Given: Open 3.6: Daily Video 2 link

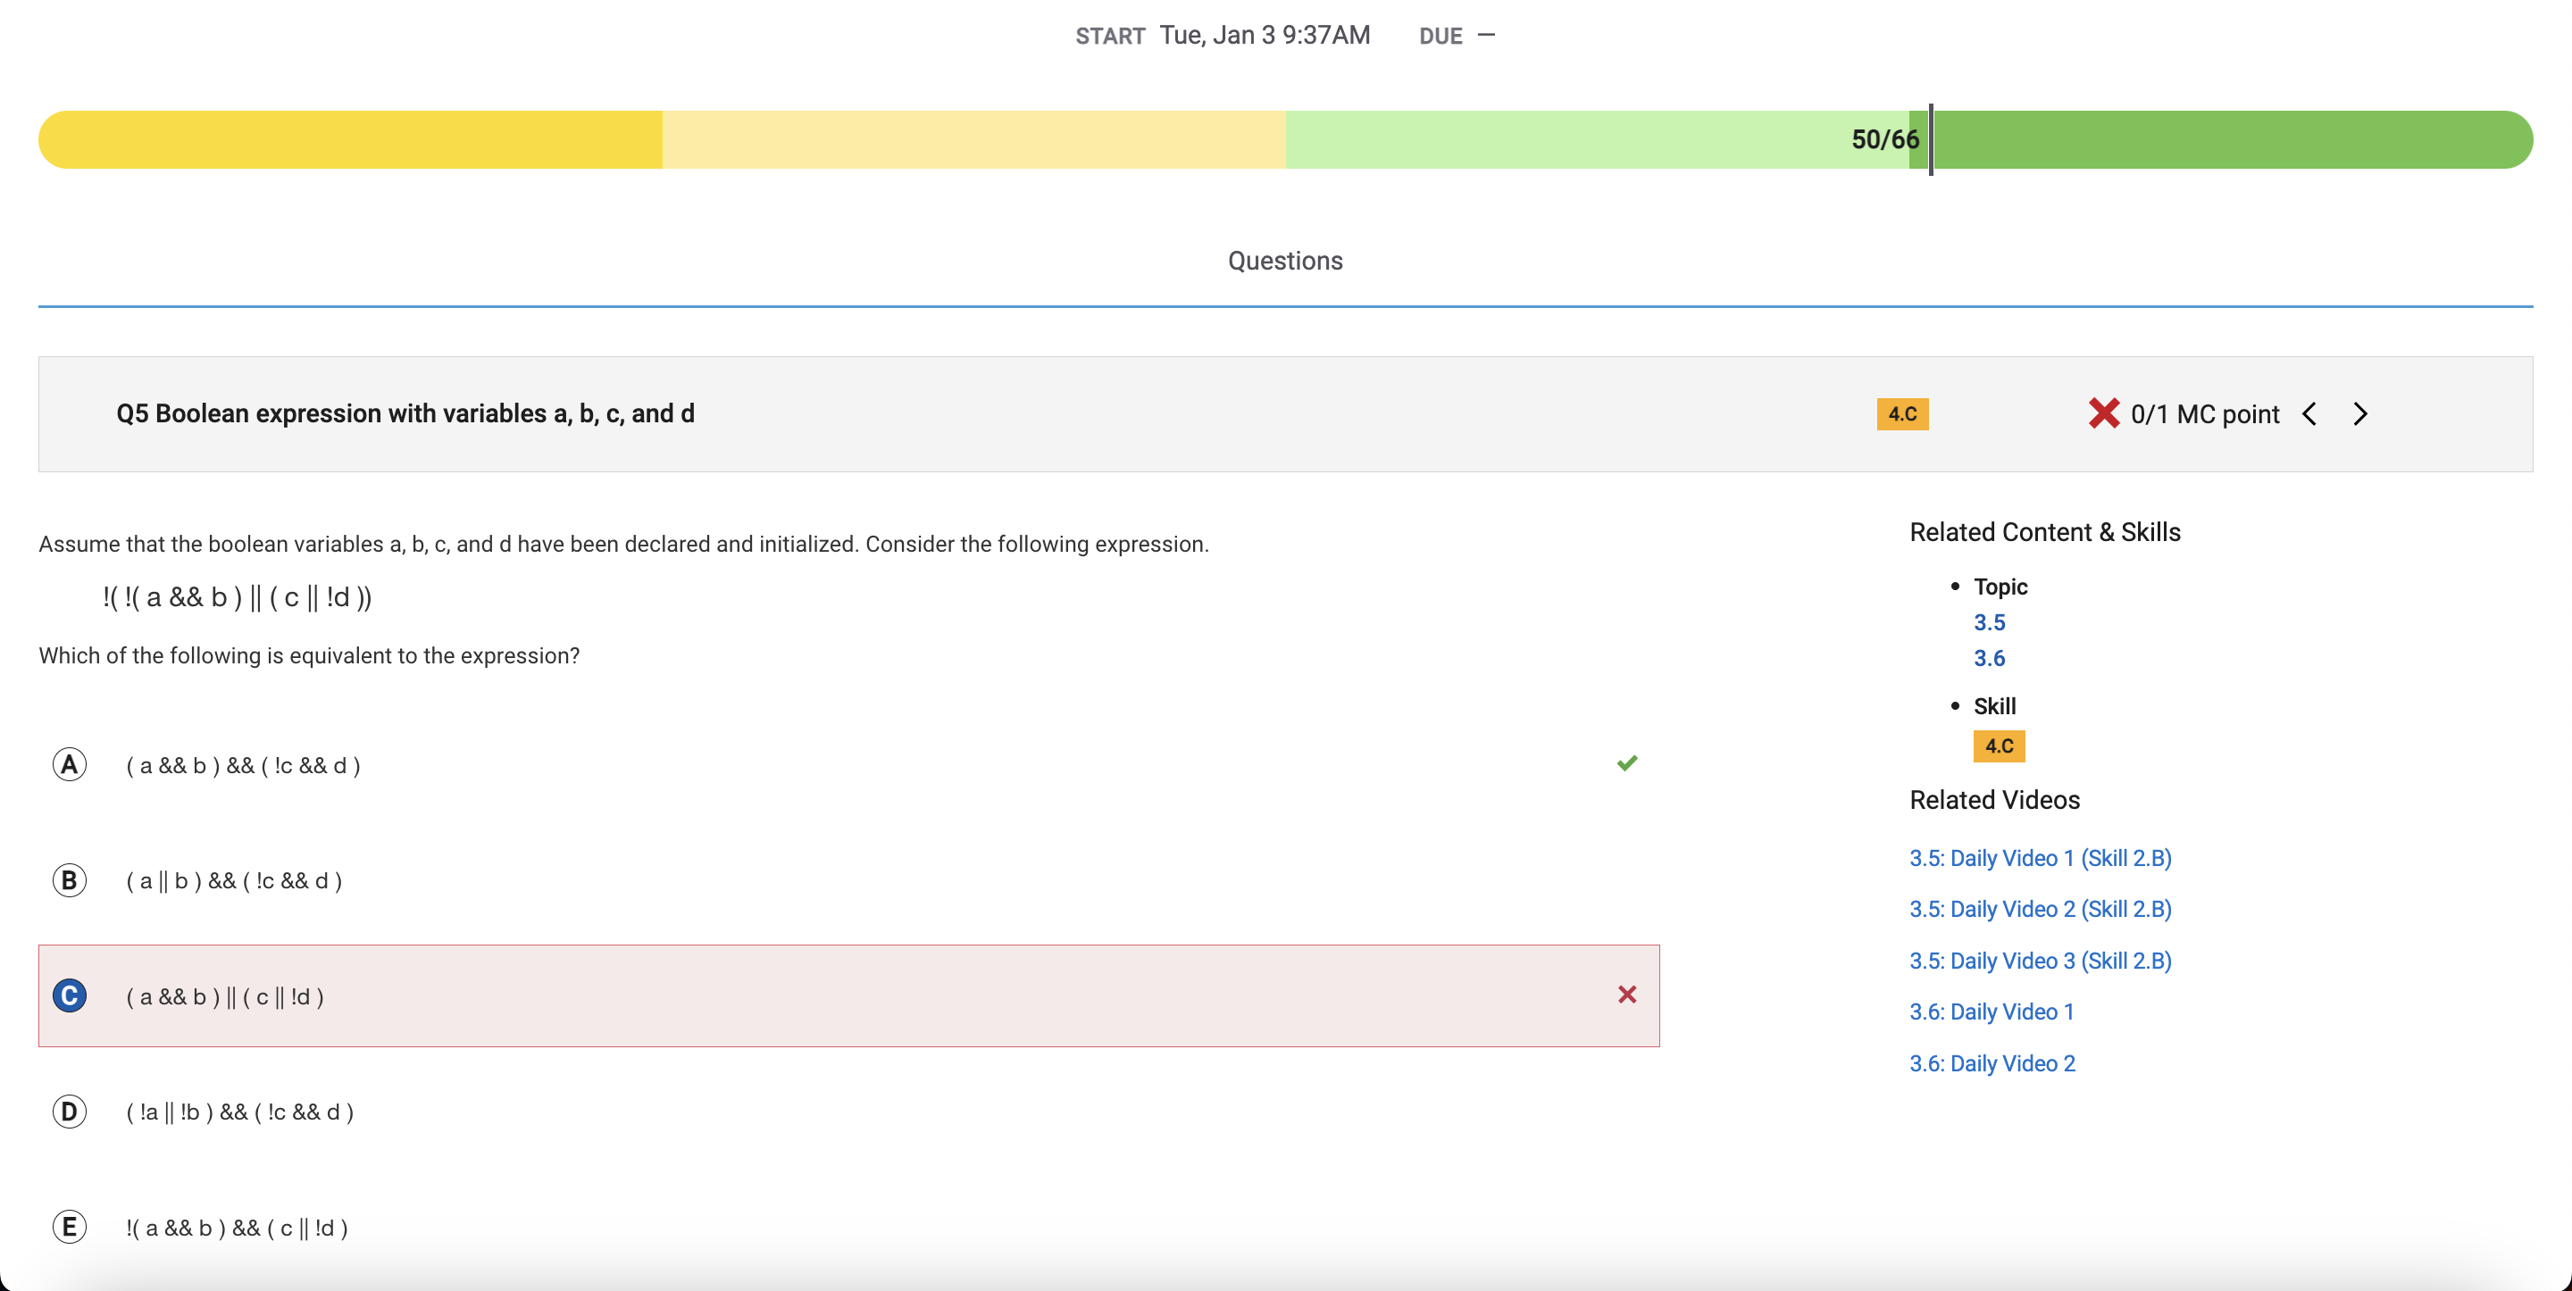Looking at the screenshot, I should point(1992,1064).
